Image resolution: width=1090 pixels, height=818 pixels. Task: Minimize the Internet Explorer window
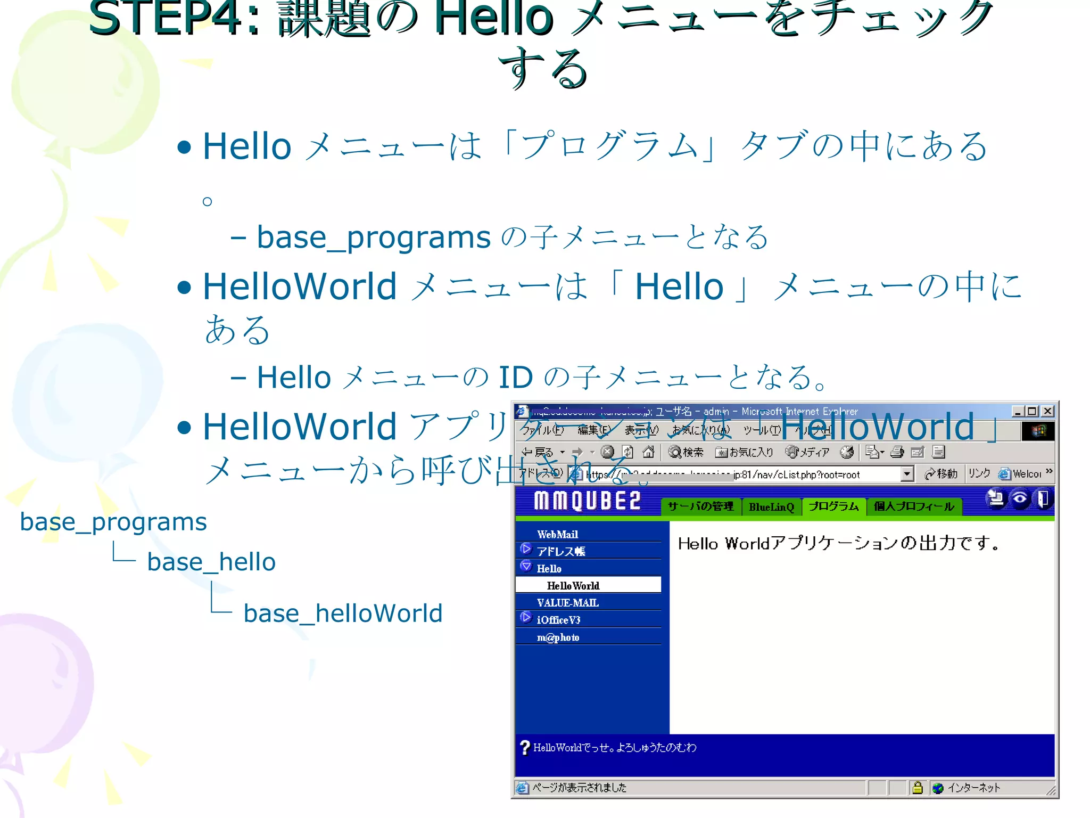(1018, 411)
